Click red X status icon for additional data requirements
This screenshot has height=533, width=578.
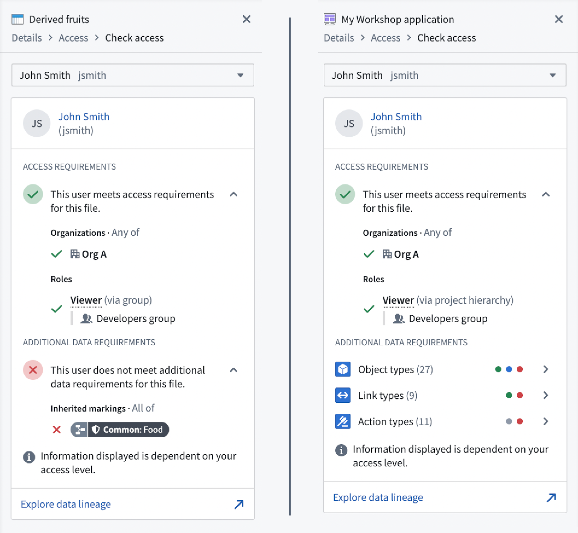click(x=33, y=370)
